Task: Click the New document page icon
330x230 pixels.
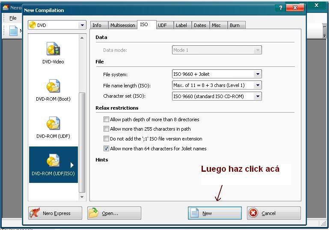Action: [x=194, y=213]
